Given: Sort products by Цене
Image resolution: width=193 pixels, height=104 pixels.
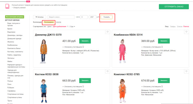Looking at the screenshot, I should 49,26.
